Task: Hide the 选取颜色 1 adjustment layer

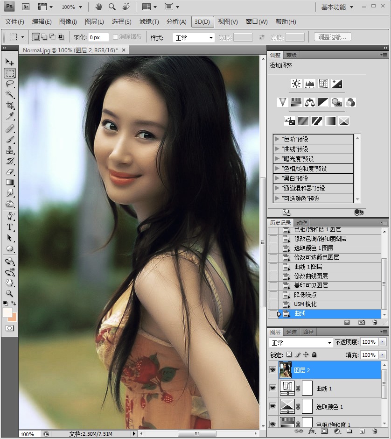Action: [272, 406]
